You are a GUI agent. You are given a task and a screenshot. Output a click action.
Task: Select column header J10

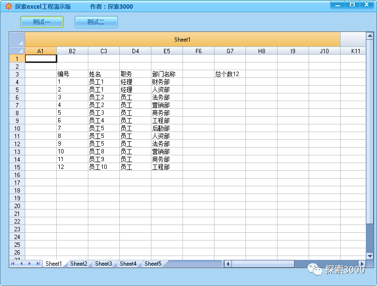(324, 51)
